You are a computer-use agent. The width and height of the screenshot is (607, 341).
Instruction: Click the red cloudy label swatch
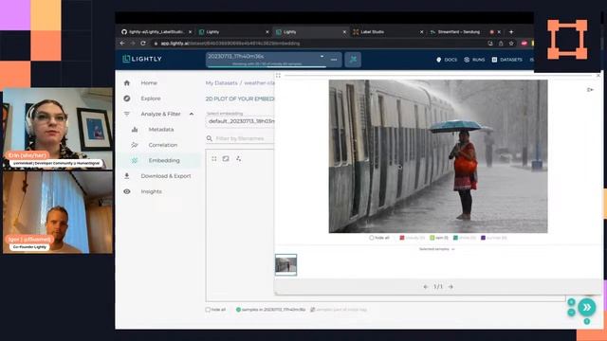pyautogui.click(x=402, y=238)
